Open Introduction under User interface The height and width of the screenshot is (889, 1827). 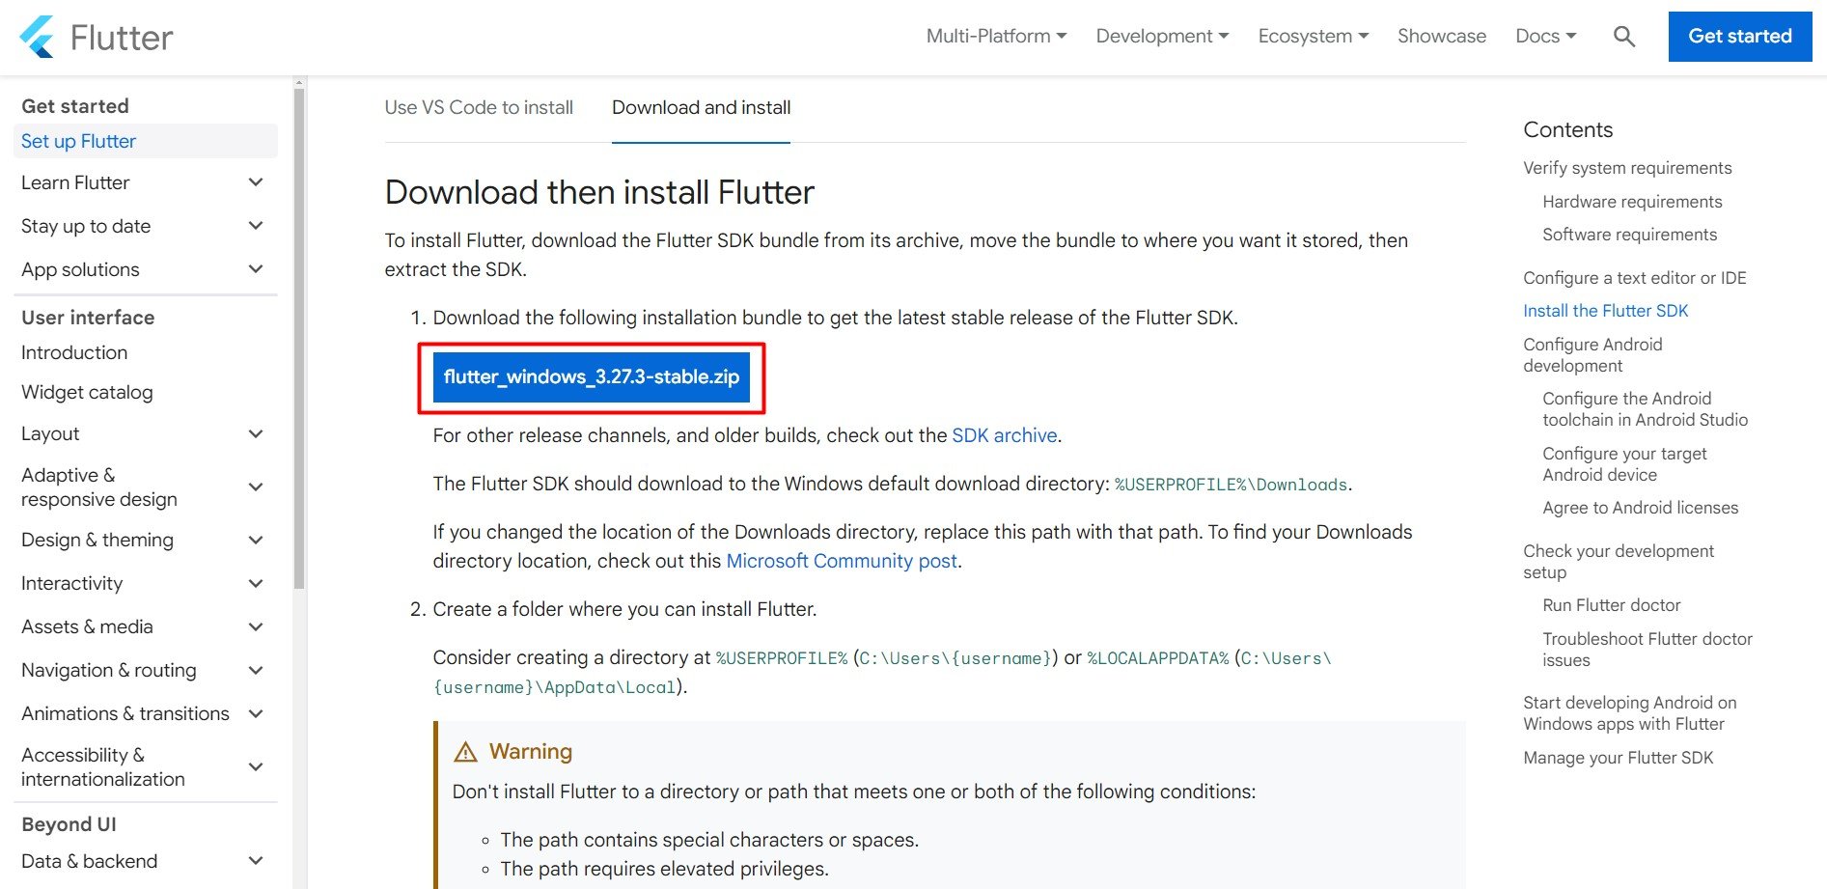[74, 353]
